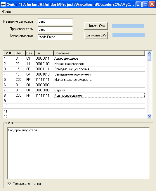
Task: Click inside the CV 8 description text area
Action: (x=78, y=153)
